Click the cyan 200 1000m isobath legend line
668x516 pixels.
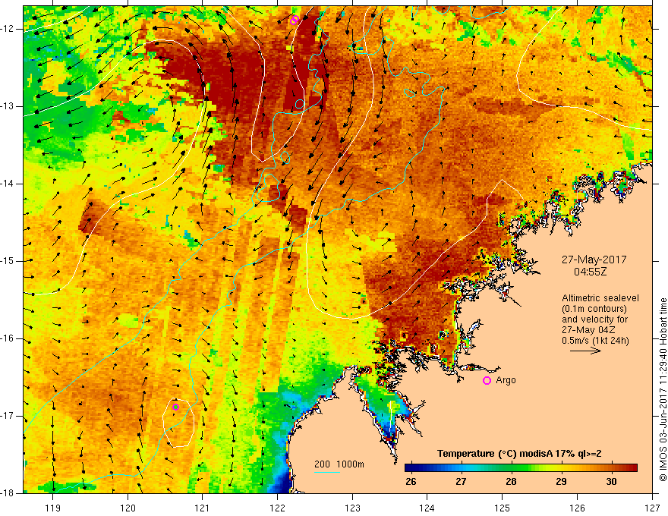(x=327, y=472)
